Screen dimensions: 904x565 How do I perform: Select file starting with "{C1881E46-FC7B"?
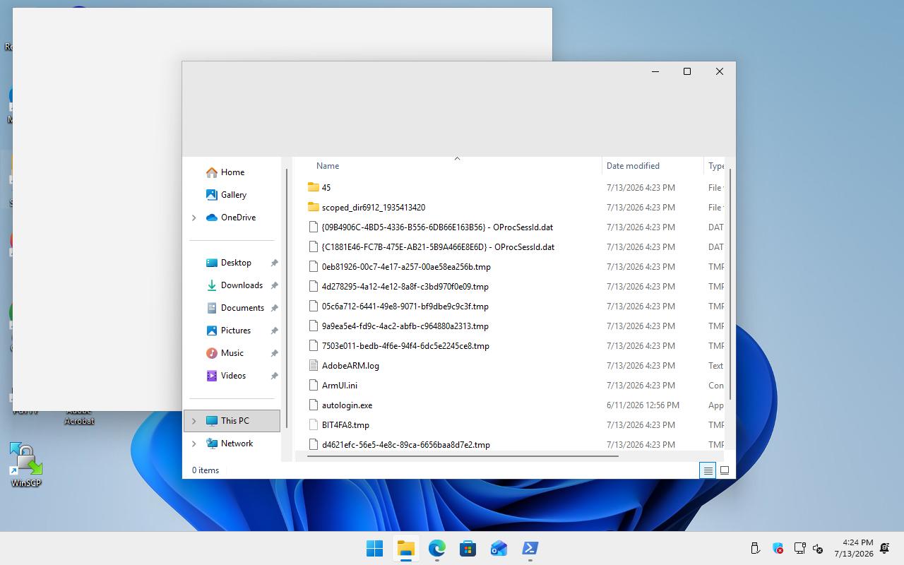point(438,246)
